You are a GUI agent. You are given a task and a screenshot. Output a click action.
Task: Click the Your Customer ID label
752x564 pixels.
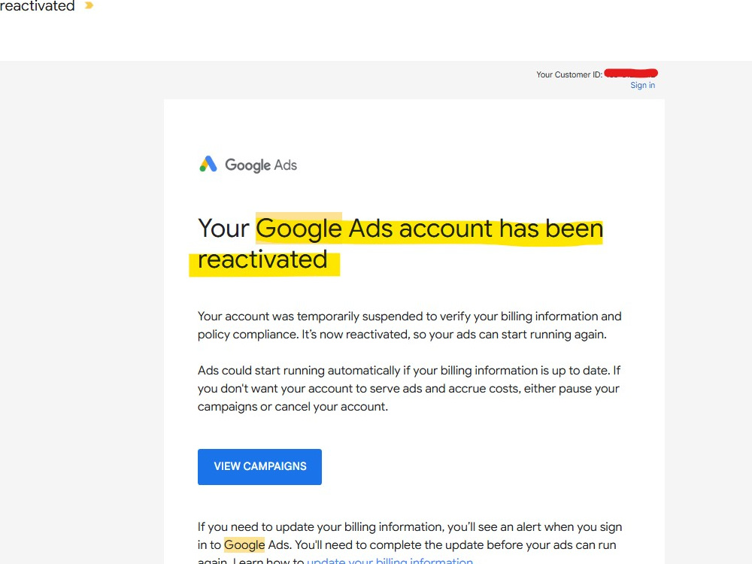pos(569,74)
